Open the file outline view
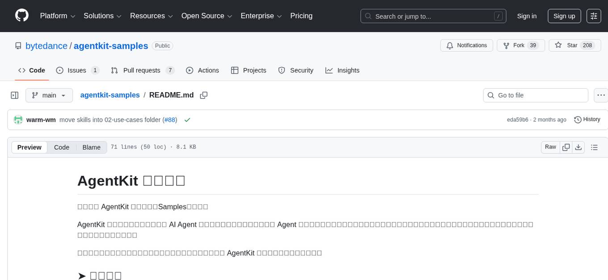608x280 pixels. (595, 147)
